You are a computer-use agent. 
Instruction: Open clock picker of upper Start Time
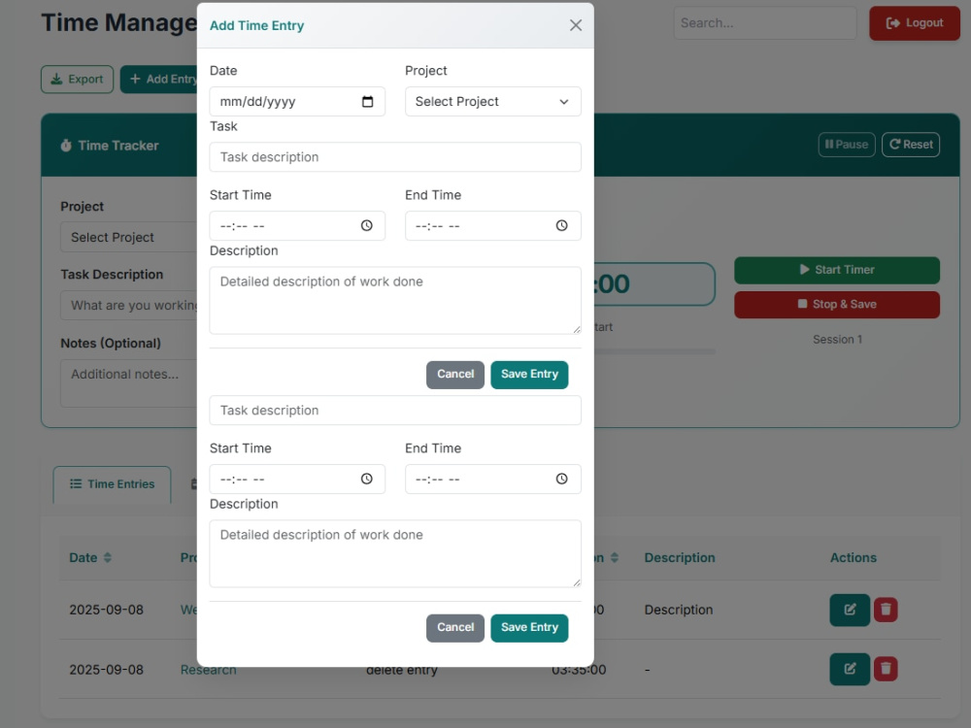tap(367, 226)
